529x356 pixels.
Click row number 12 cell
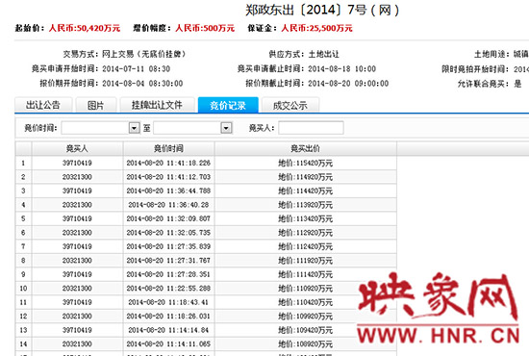click(23, 317)
